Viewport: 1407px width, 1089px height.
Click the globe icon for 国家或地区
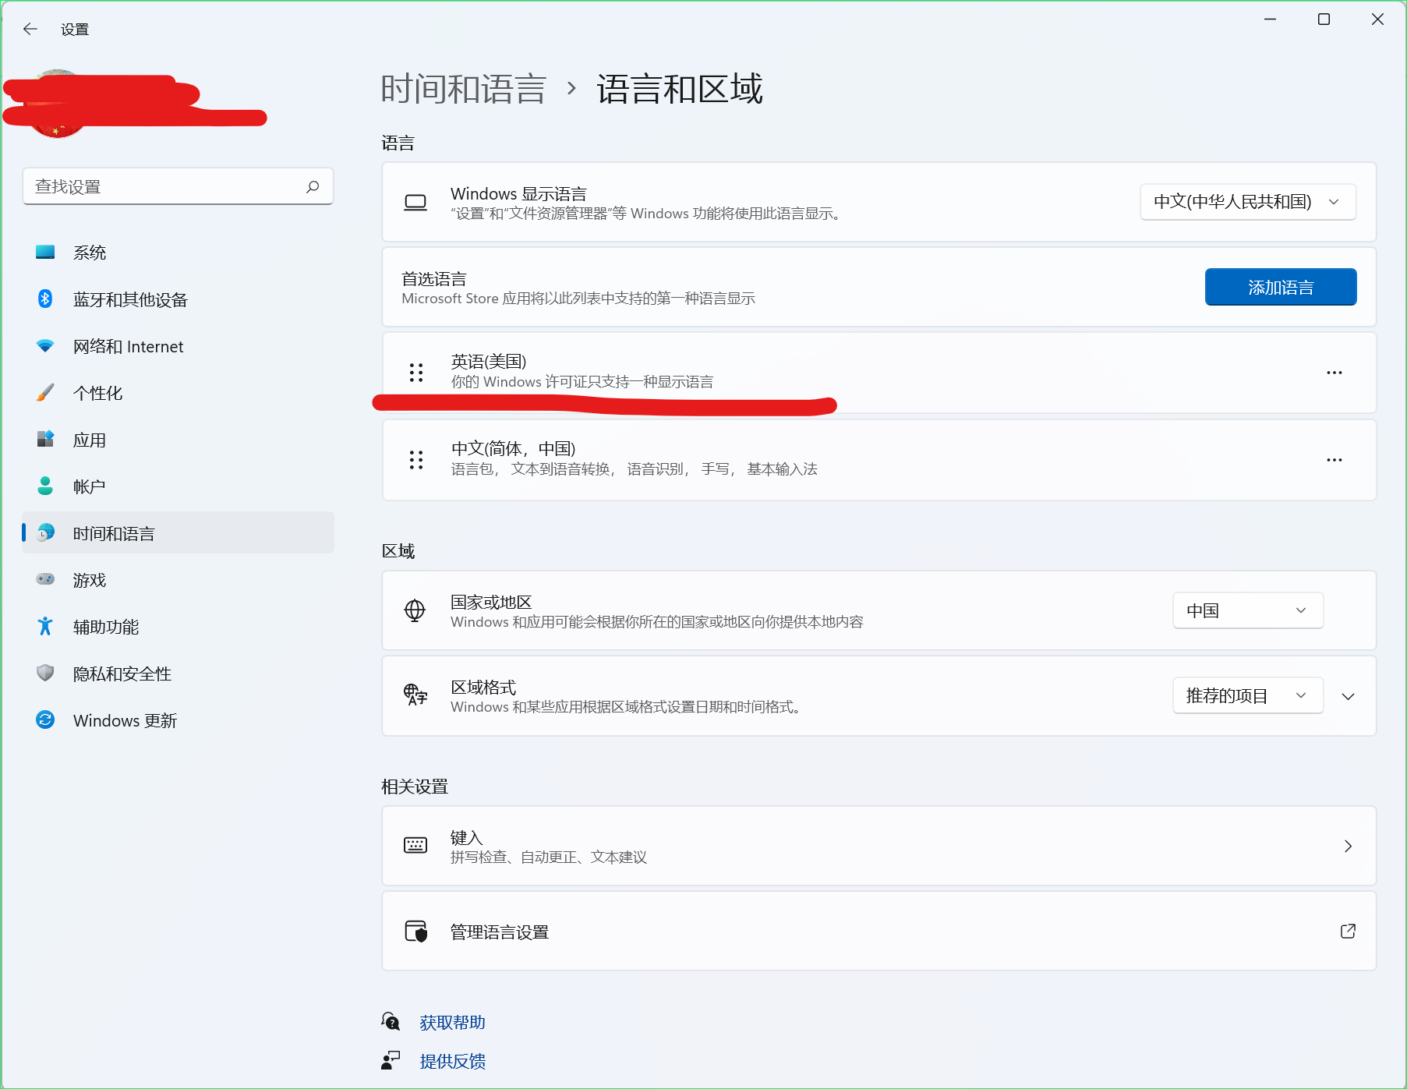click(415, 610)
